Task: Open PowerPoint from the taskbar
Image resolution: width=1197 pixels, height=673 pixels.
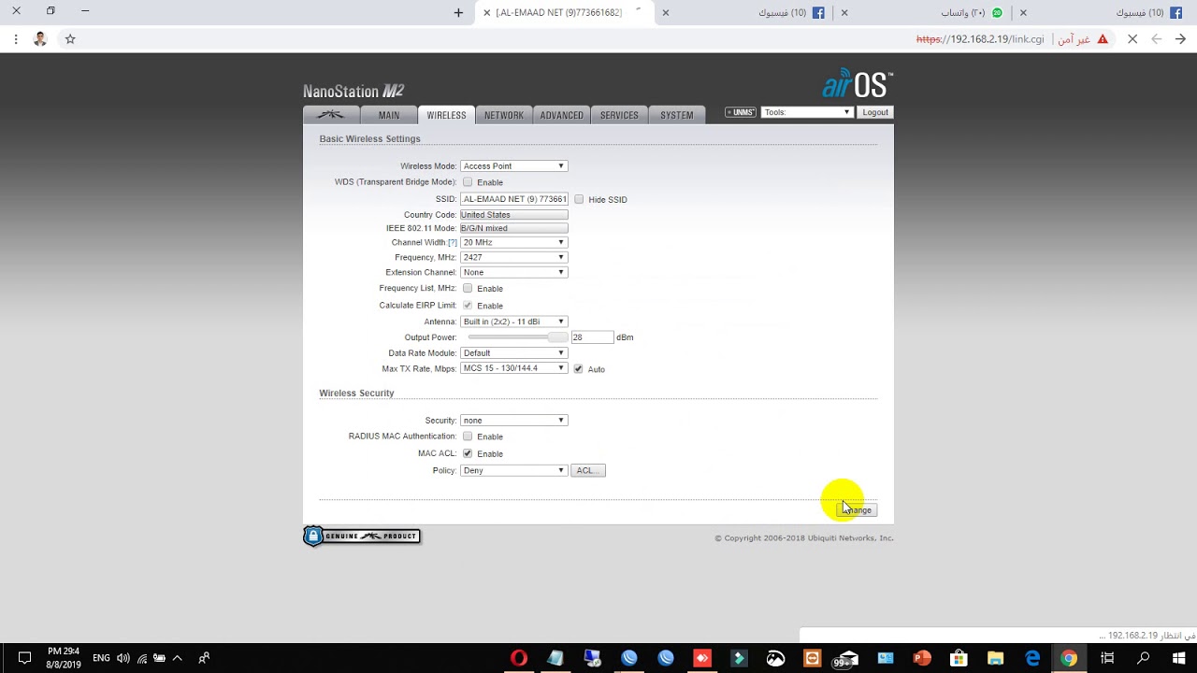Action: pyautogui.click(x=922, y=658)
